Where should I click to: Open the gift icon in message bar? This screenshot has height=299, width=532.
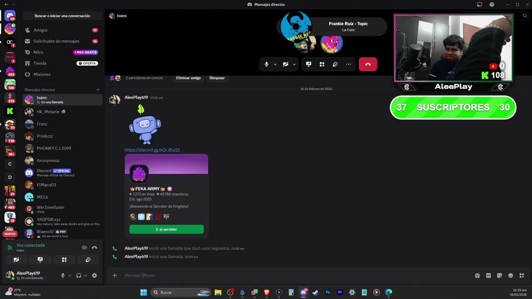pyautogui.click(x=478, y=275)
